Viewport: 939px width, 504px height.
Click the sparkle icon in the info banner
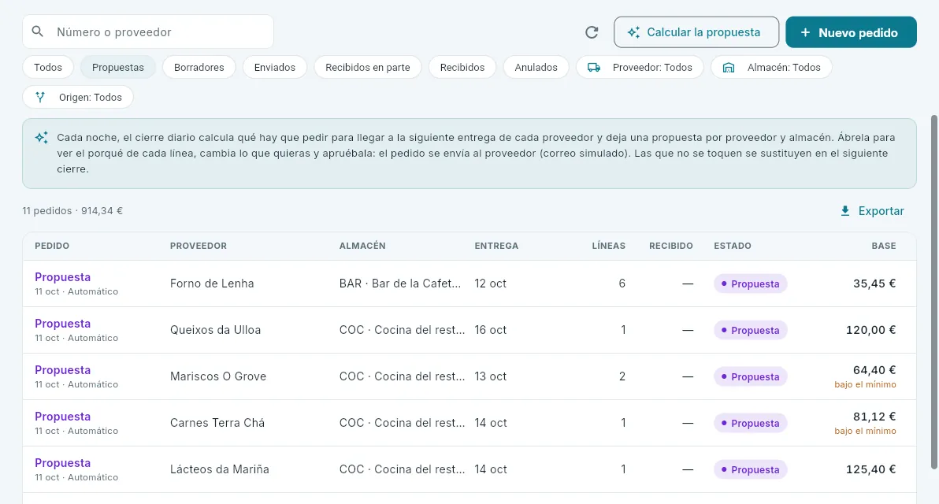point(41,138)
